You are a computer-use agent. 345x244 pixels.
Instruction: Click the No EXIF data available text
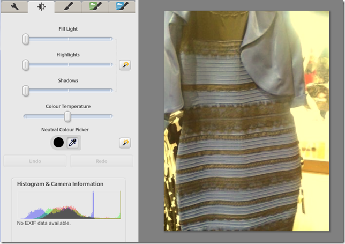44,223
